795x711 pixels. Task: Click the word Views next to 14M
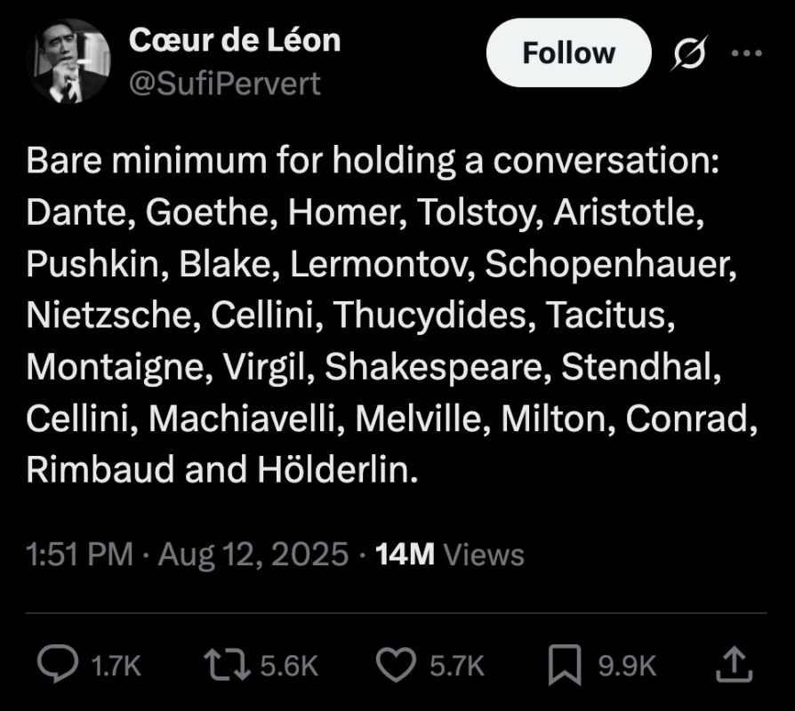point(484,555)
